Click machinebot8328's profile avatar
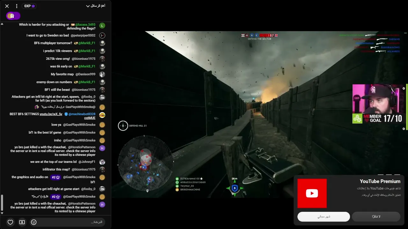Viewport: 408px width, 229px height. (102, 115)
